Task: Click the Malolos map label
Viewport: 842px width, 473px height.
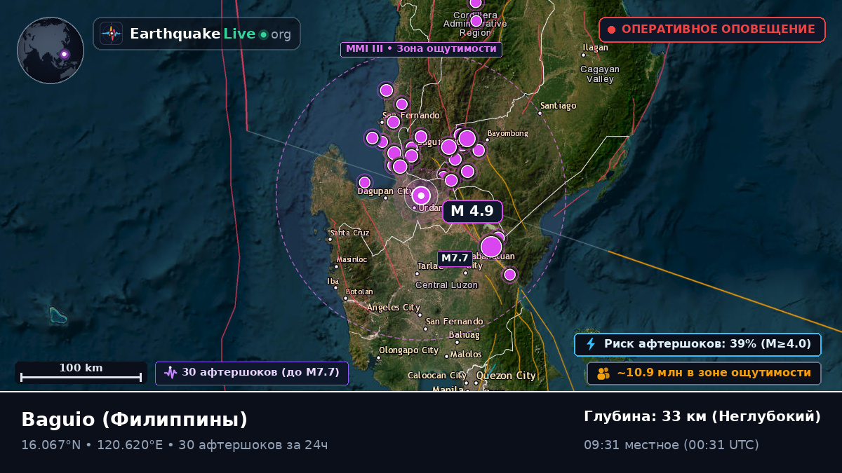Action: pyautogui.click(x=467, y=355)
